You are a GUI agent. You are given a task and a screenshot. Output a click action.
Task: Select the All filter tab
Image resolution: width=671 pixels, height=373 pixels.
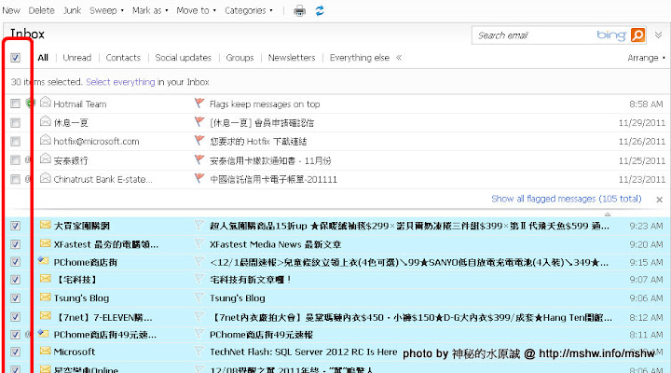pos(43,58)
